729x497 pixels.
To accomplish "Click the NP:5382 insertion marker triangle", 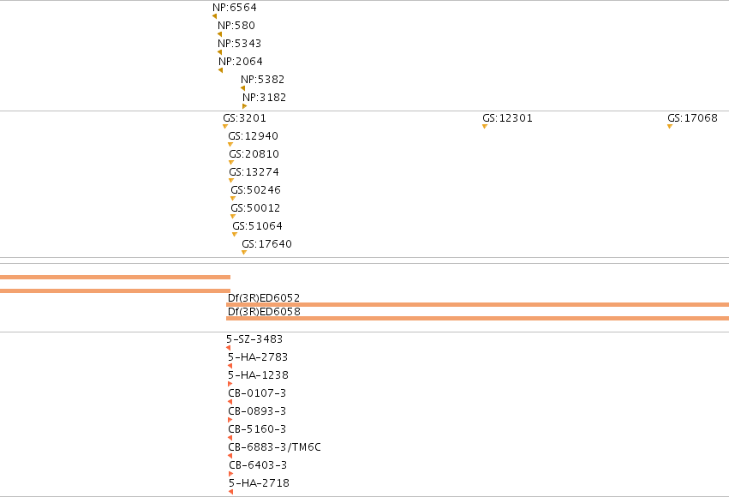I will (x=243, y=88).
